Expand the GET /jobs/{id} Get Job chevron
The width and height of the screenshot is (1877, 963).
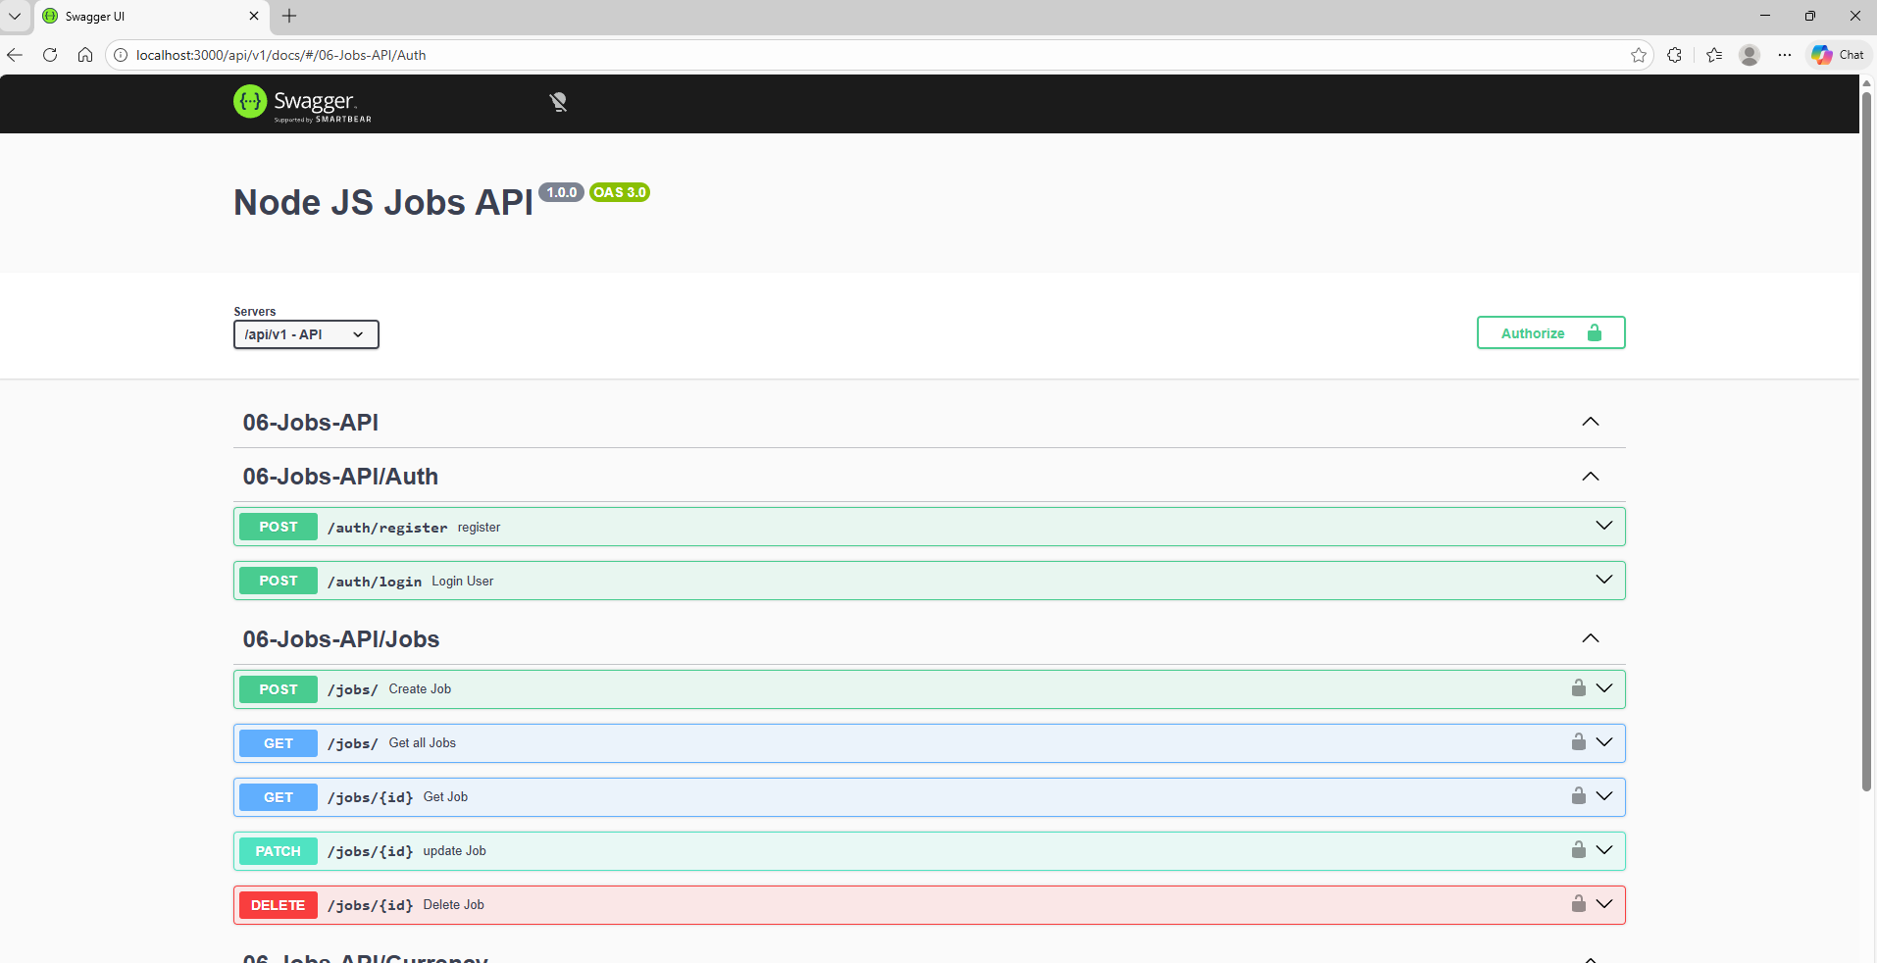pyautogui.click(x=1604, y=796)
